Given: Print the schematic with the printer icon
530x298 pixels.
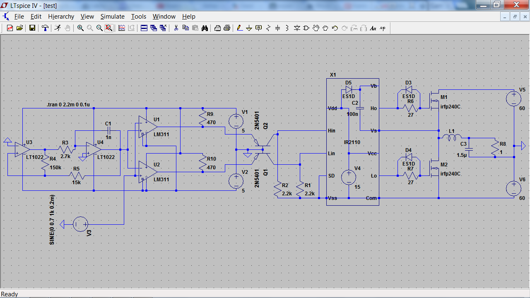Looking at the screenshot, I should 227,28.
